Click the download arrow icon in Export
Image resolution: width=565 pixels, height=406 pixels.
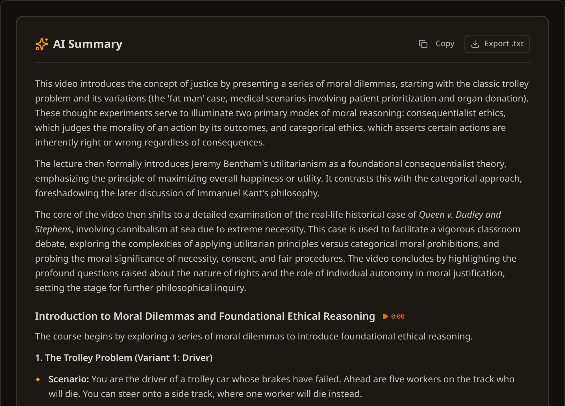pyautogui.click(x=475, y=44)
